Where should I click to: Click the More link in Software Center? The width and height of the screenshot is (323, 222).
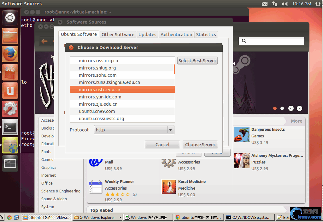(297, 121)
